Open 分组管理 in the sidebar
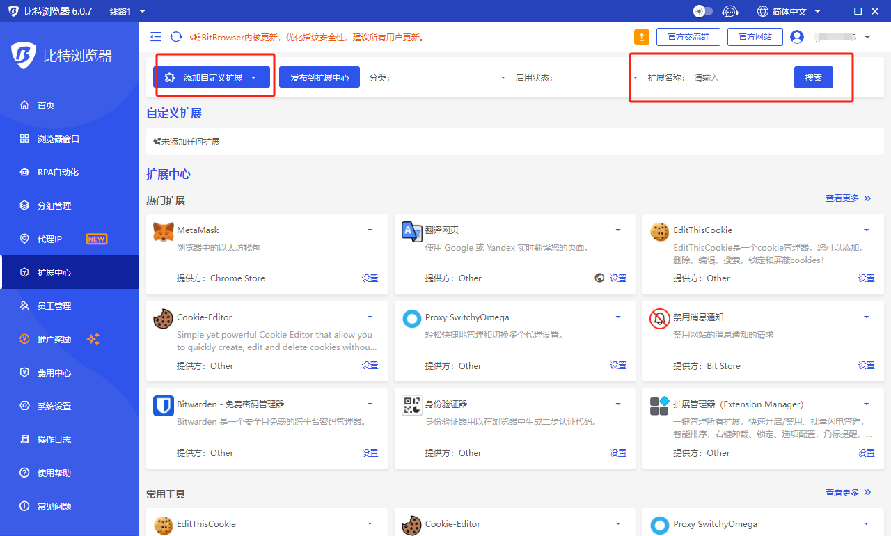Screen dimensions: 891x536 coord(70,205)
